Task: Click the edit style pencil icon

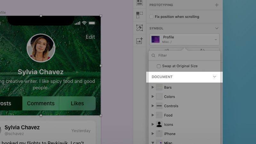Action: 140,28
